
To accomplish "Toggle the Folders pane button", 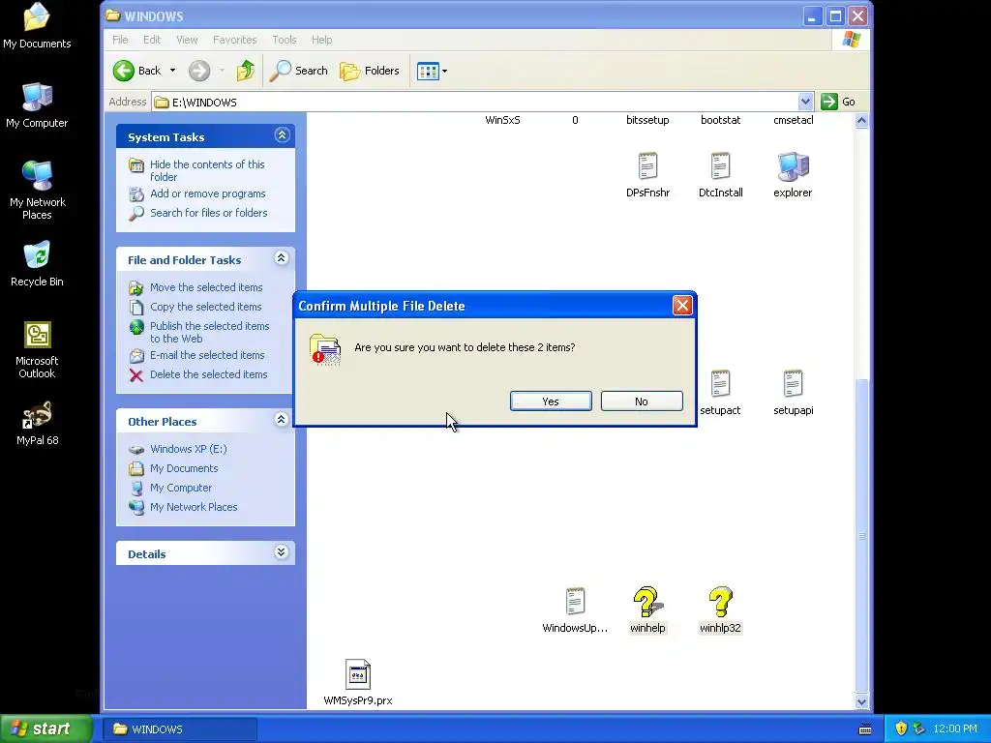I will 370,71.
